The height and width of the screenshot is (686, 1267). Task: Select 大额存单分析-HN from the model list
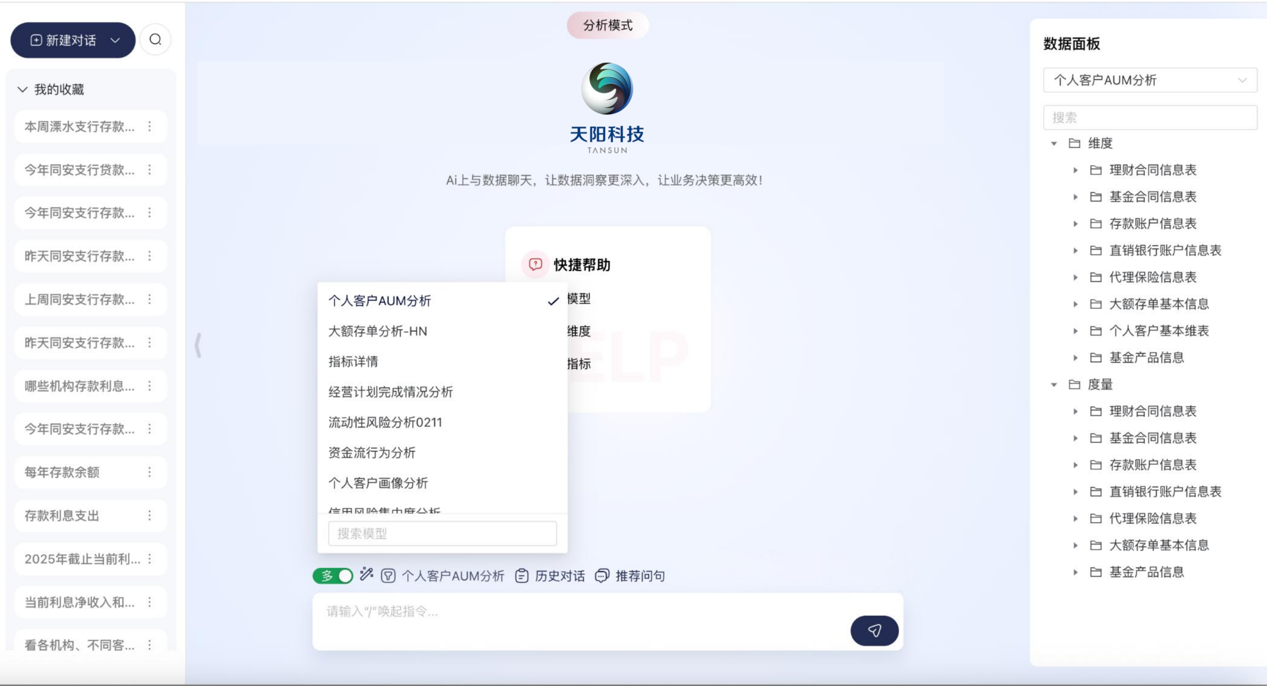coord(442,331)
